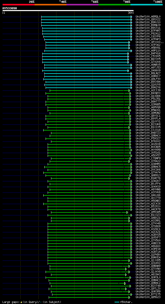Select the UniRef100_B1X3Z3 label
Viewport: 165px width, 304px height.
click(148, 215)
